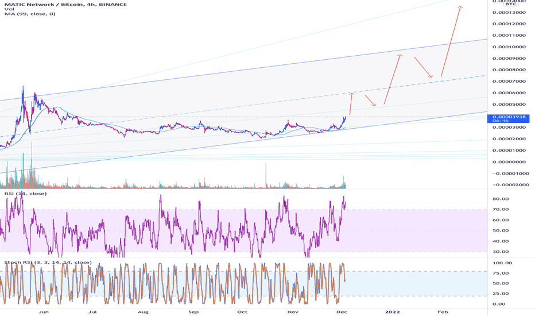This screenshot has height=316, width=535.
Task: Click the MATIC Network / Bitcoin chart title
Action: [x=65, y=5]
